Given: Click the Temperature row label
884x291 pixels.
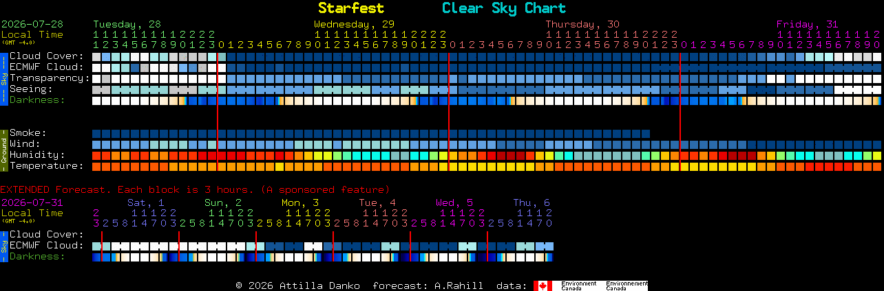Looking at the screenshot, I should [x=47, y=165].
